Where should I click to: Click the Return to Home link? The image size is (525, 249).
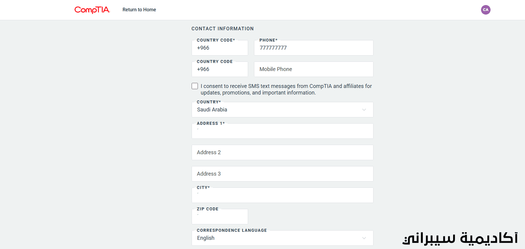139,10
